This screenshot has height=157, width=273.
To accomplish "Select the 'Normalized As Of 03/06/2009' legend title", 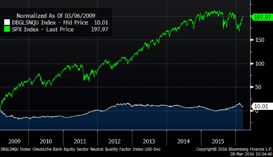I will point(56,16).
